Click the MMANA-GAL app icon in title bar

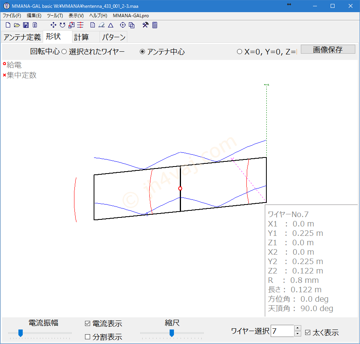(x=6, y=6)
